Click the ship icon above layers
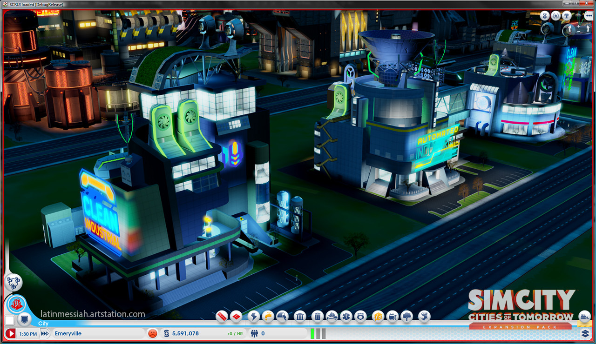 (x=584, y=316)
